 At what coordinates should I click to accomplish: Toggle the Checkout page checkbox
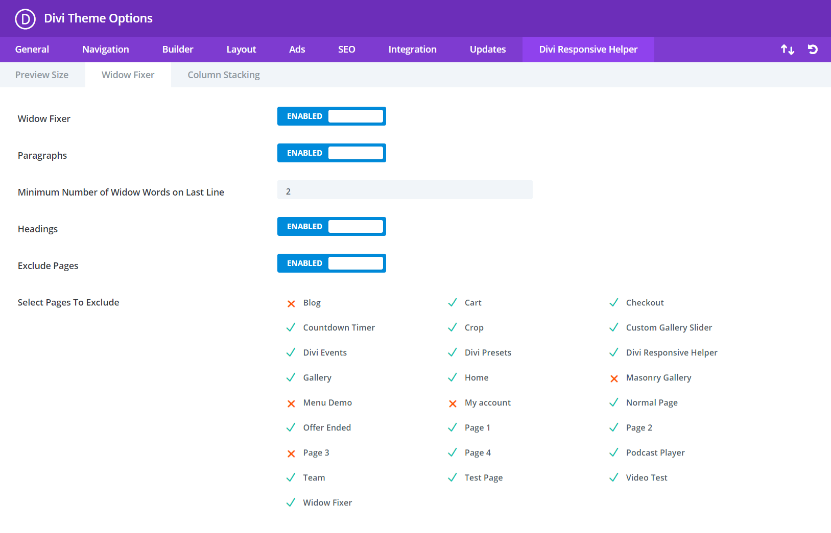pyautogui.click(x=614, y=303)
